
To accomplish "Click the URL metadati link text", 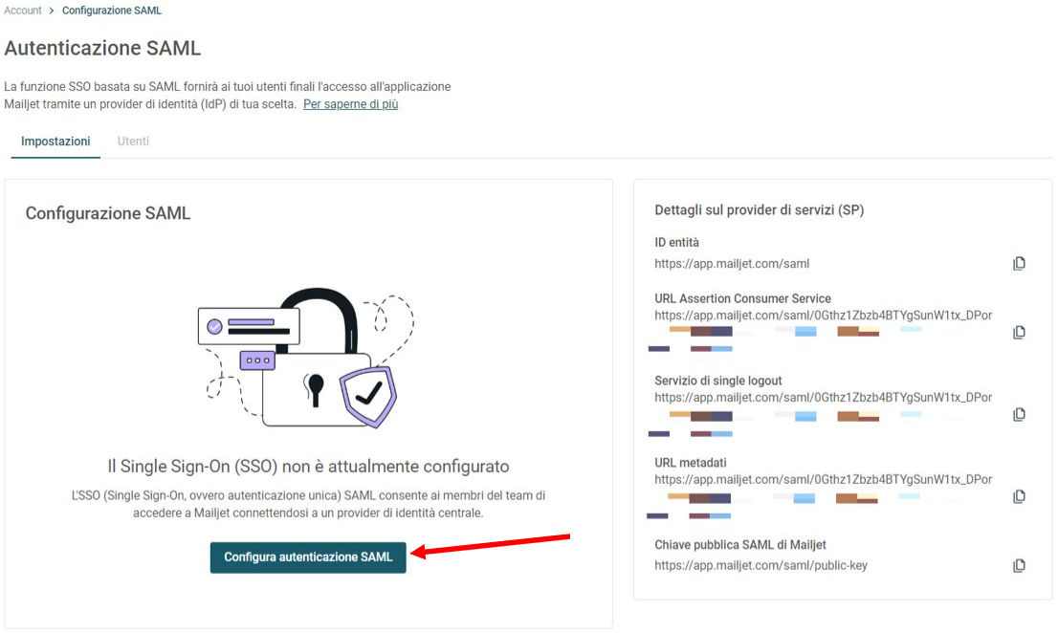I will coord(824,480).
